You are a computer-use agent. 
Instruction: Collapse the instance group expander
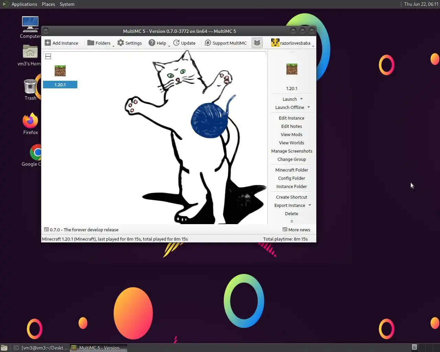coord(48,56)
